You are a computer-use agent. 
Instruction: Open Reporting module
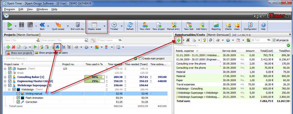[x=216, y=26]
